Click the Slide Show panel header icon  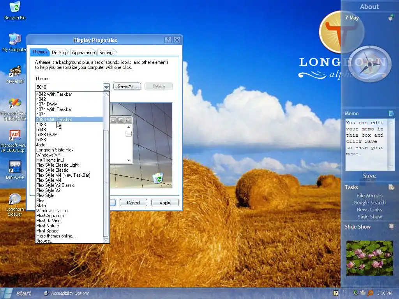click(391, 226)
